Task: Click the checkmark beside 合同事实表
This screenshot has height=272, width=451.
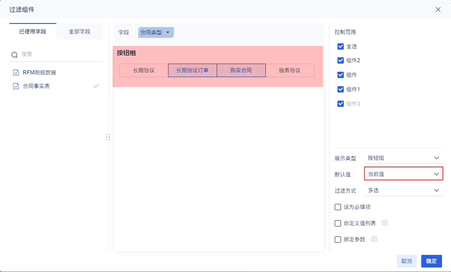Action: click(96, 86)
